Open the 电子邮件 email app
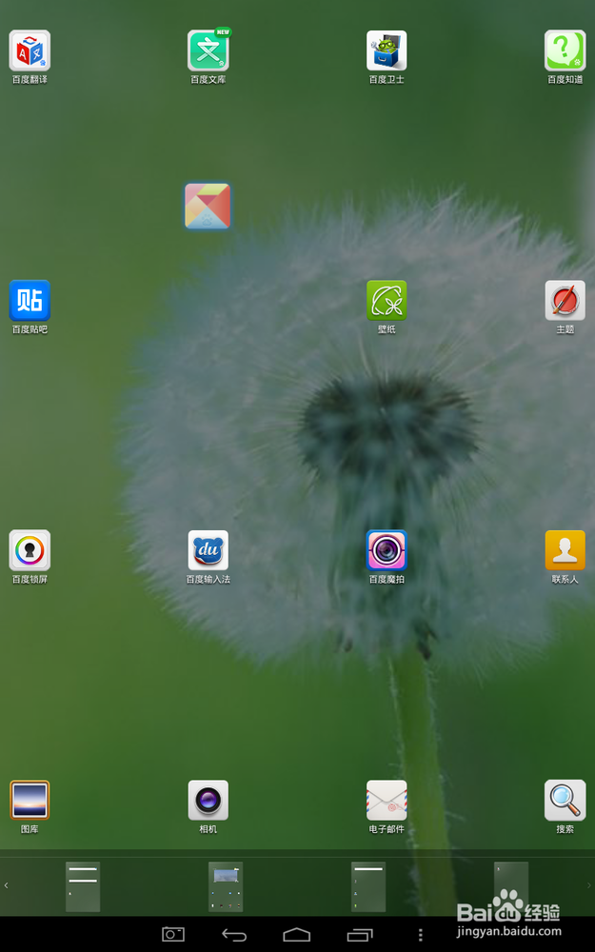595x952 pixels. 387,801
